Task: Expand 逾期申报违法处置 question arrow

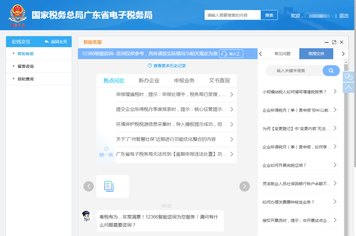Action: (x=232, y=154)
